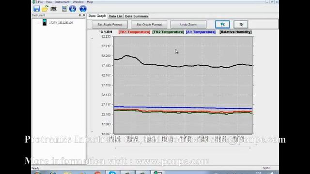
Task: Click the Set Graph Format button
Action: point(149,25)
